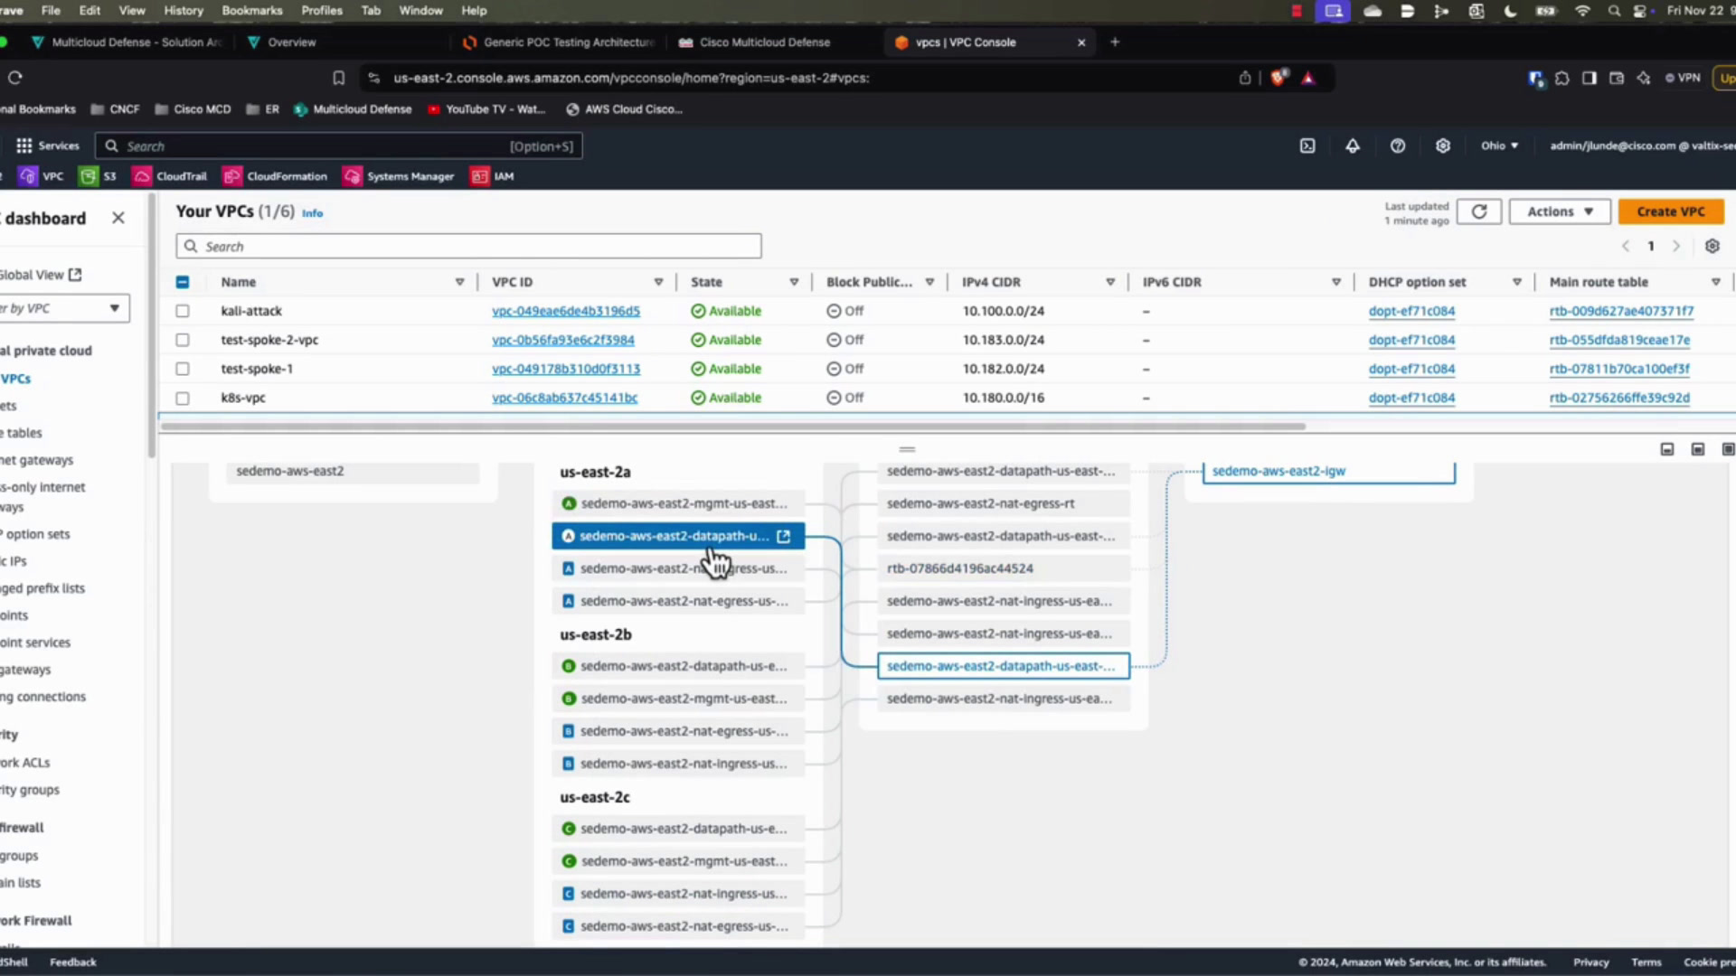Open the AWS console settings gear
The image size is (1736, 976).
coord(1443,145)
